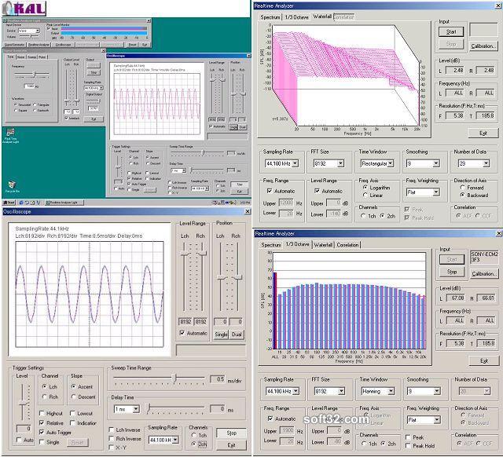Image resolution: width=503 pixels, height=457 pixels.
Task: Select Descent slope radio button
Action: point(73,397)
